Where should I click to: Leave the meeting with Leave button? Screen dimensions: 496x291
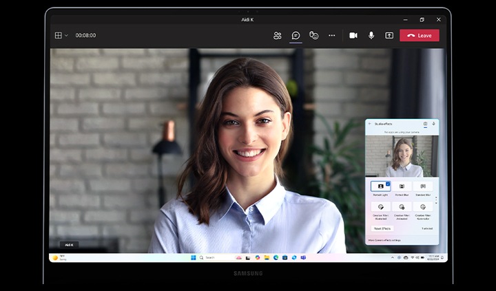tap(419, 35)
